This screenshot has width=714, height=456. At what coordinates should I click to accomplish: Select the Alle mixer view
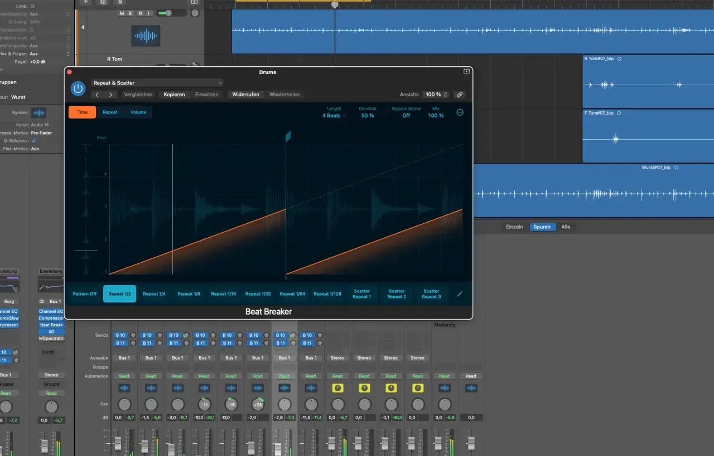pos(566,227)
